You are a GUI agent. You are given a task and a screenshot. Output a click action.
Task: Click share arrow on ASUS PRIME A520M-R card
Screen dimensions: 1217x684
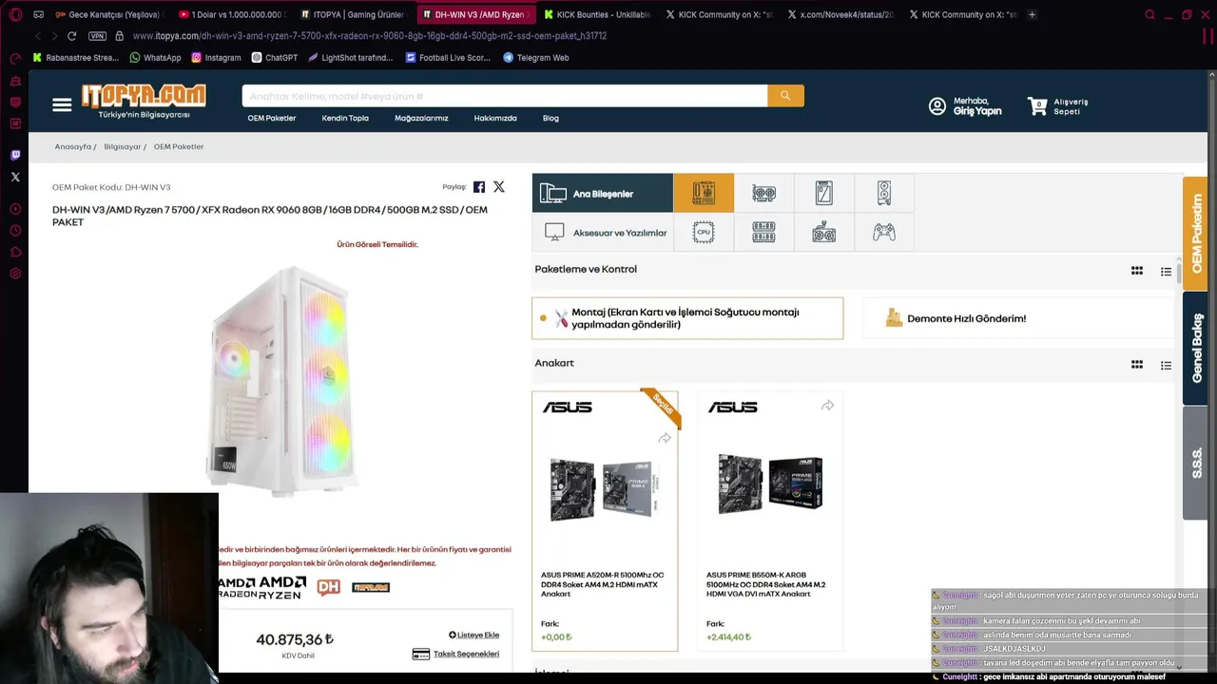(665, 438)
